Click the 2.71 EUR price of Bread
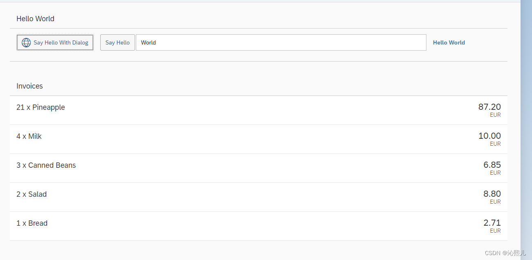 [492, 222]
